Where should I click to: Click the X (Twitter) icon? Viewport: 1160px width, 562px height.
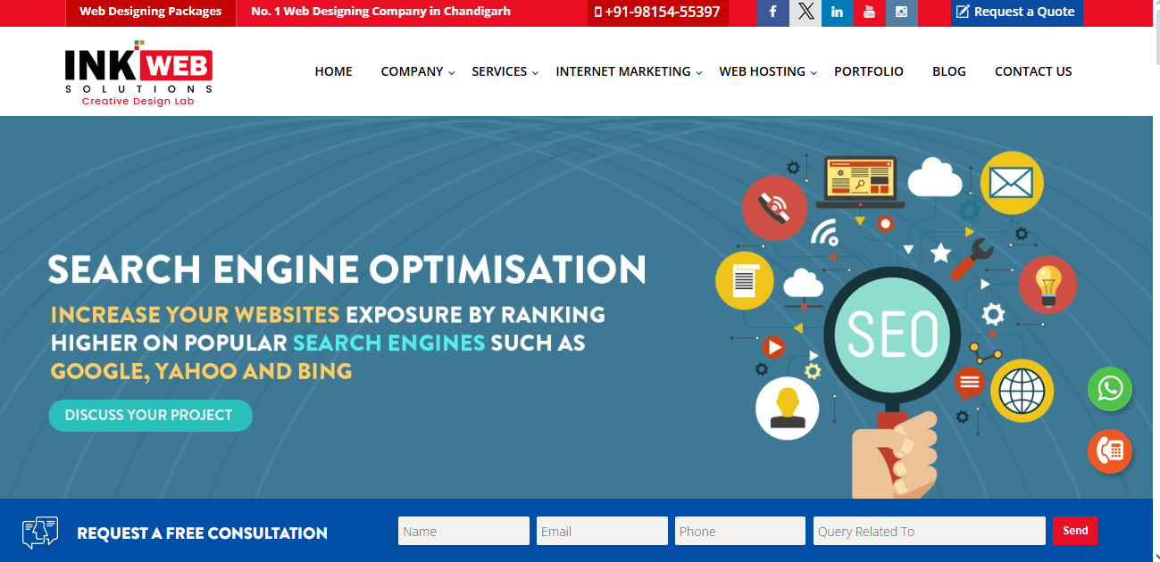(x=805, y=12)
